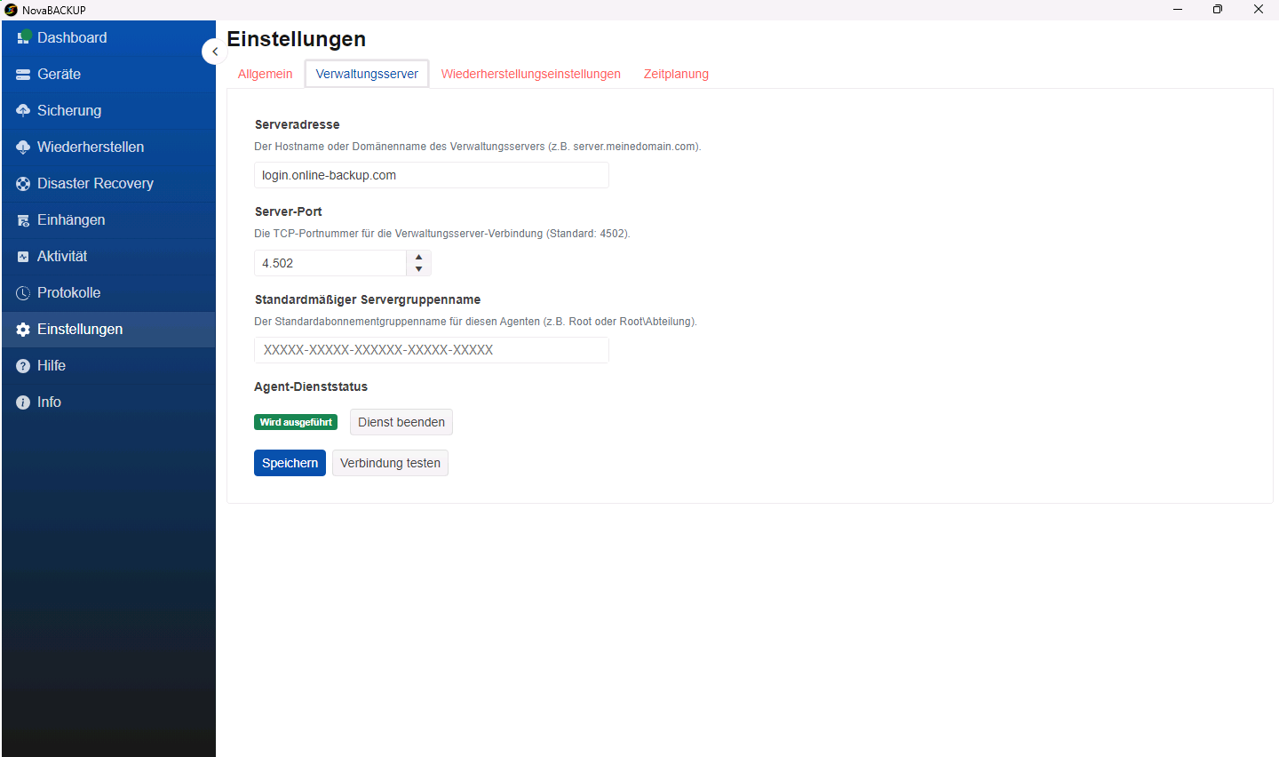Minimize the NovaBACKUP window

(1178, 10)
